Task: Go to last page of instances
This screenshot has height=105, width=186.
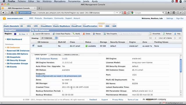Action: tap(180, 38)
